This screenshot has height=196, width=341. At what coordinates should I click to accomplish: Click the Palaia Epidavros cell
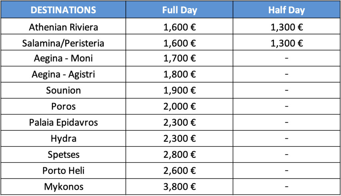[63, 122]
